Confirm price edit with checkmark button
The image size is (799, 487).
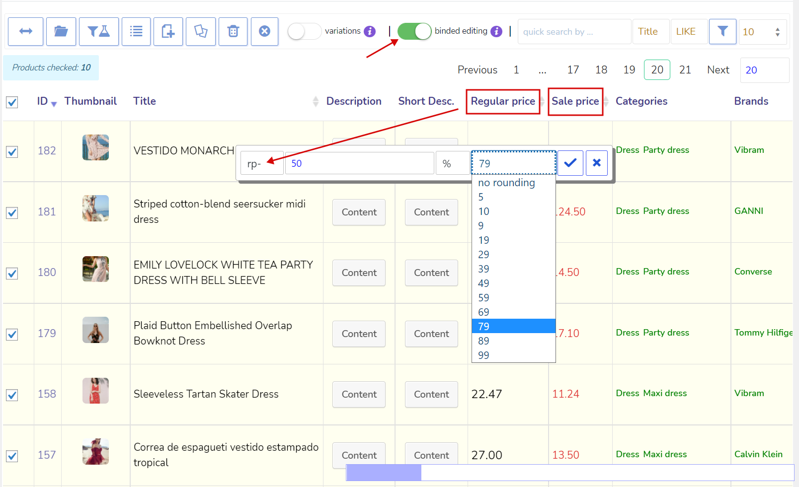click(x=570, y=163)
